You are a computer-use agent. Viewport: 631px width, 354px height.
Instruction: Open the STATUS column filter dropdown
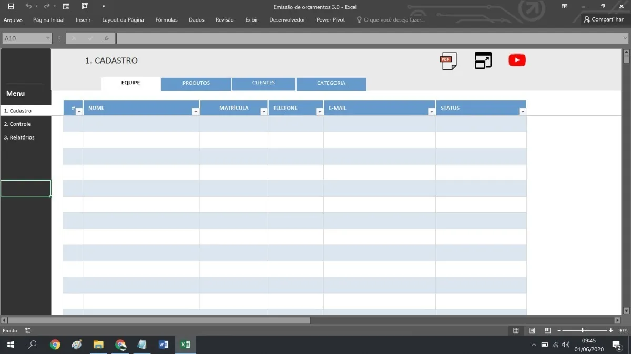coord(522,111)
